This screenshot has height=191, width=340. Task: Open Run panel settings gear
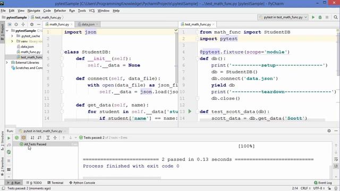329,131
